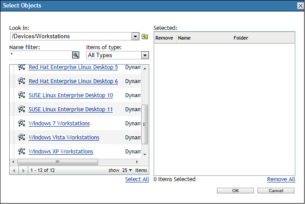Select Red Hat Enterprise Linux Desktop 5 link
The height and width of the screenshot is (204, 305).
(73, 67)
